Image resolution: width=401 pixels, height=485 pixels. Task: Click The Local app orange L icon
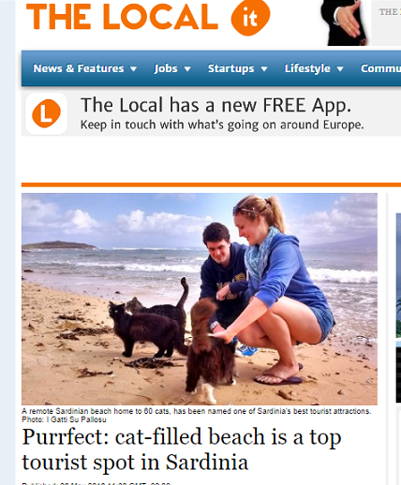(x=46, y=113)
